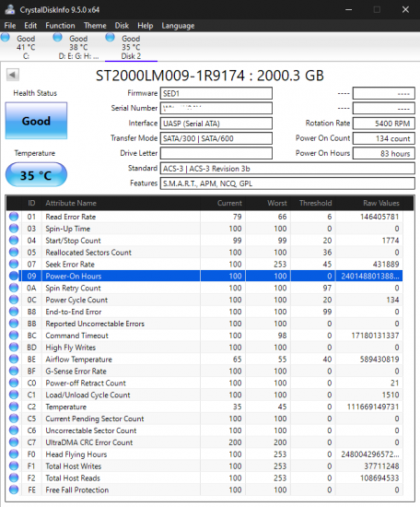Click the blue orb for Current Pending Sector Count

tap(14, 419)
